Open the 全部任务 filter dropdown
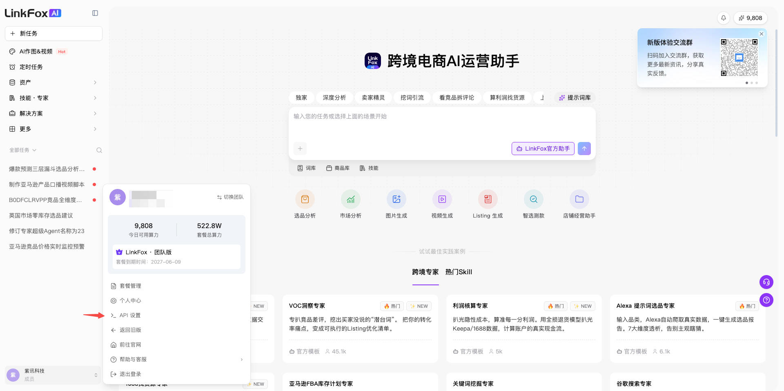Image resolution: width=784 pixels, height=391 pixels. tap(23, 150)
